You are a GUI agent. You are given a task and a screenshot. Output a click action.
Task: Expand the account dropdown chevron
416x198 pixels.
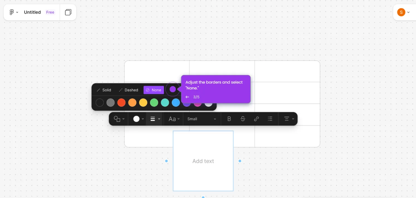pyautogui.click(x=408, y=12)
